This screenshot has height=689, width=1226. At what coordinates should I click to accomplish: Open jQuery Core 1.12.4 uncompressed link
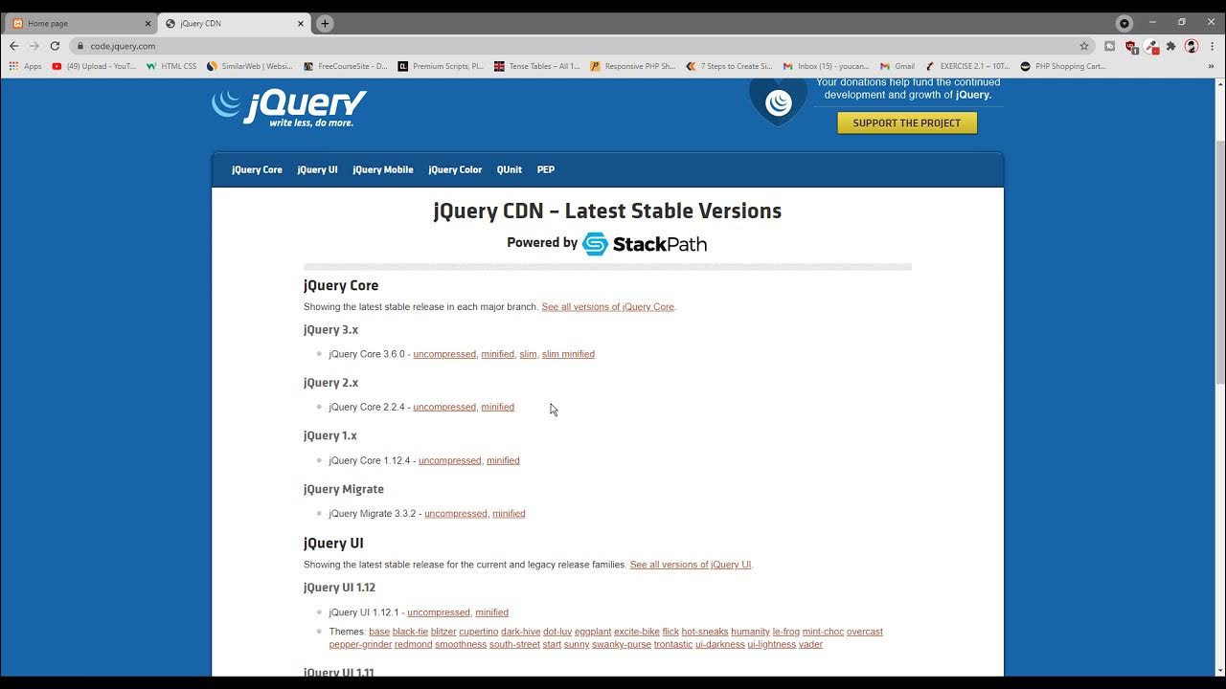(450, 460)
